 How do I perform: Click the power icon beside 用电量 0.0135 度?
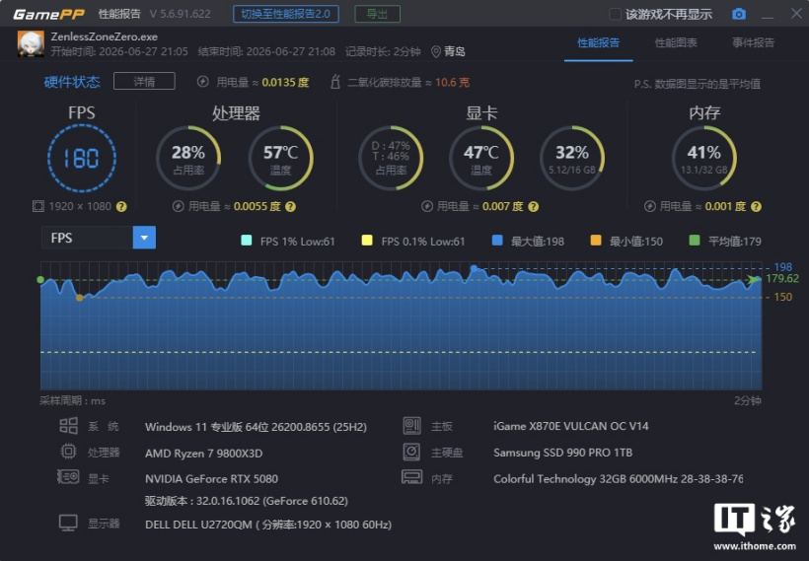point(203,82)
